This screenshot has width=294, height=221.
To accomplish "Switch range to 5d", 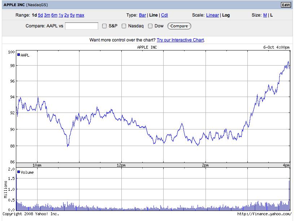I will [40, 15].
